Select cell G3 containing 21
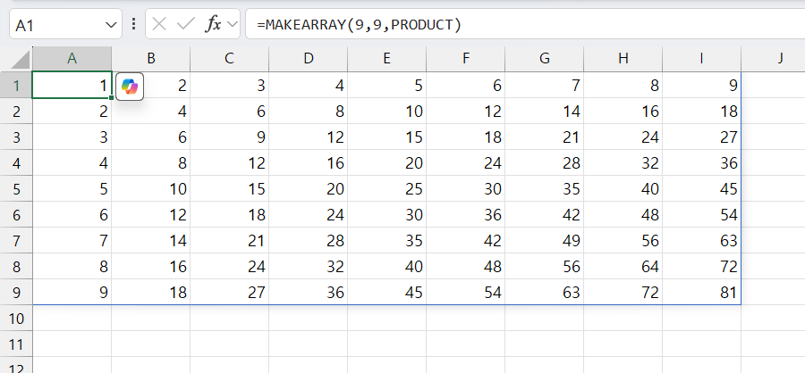The width and height of the screenshot is (805, 373). click(x=544, y=137)
